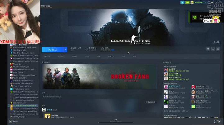Click Biohazard 6 Benchmark Tool icon

11,81
